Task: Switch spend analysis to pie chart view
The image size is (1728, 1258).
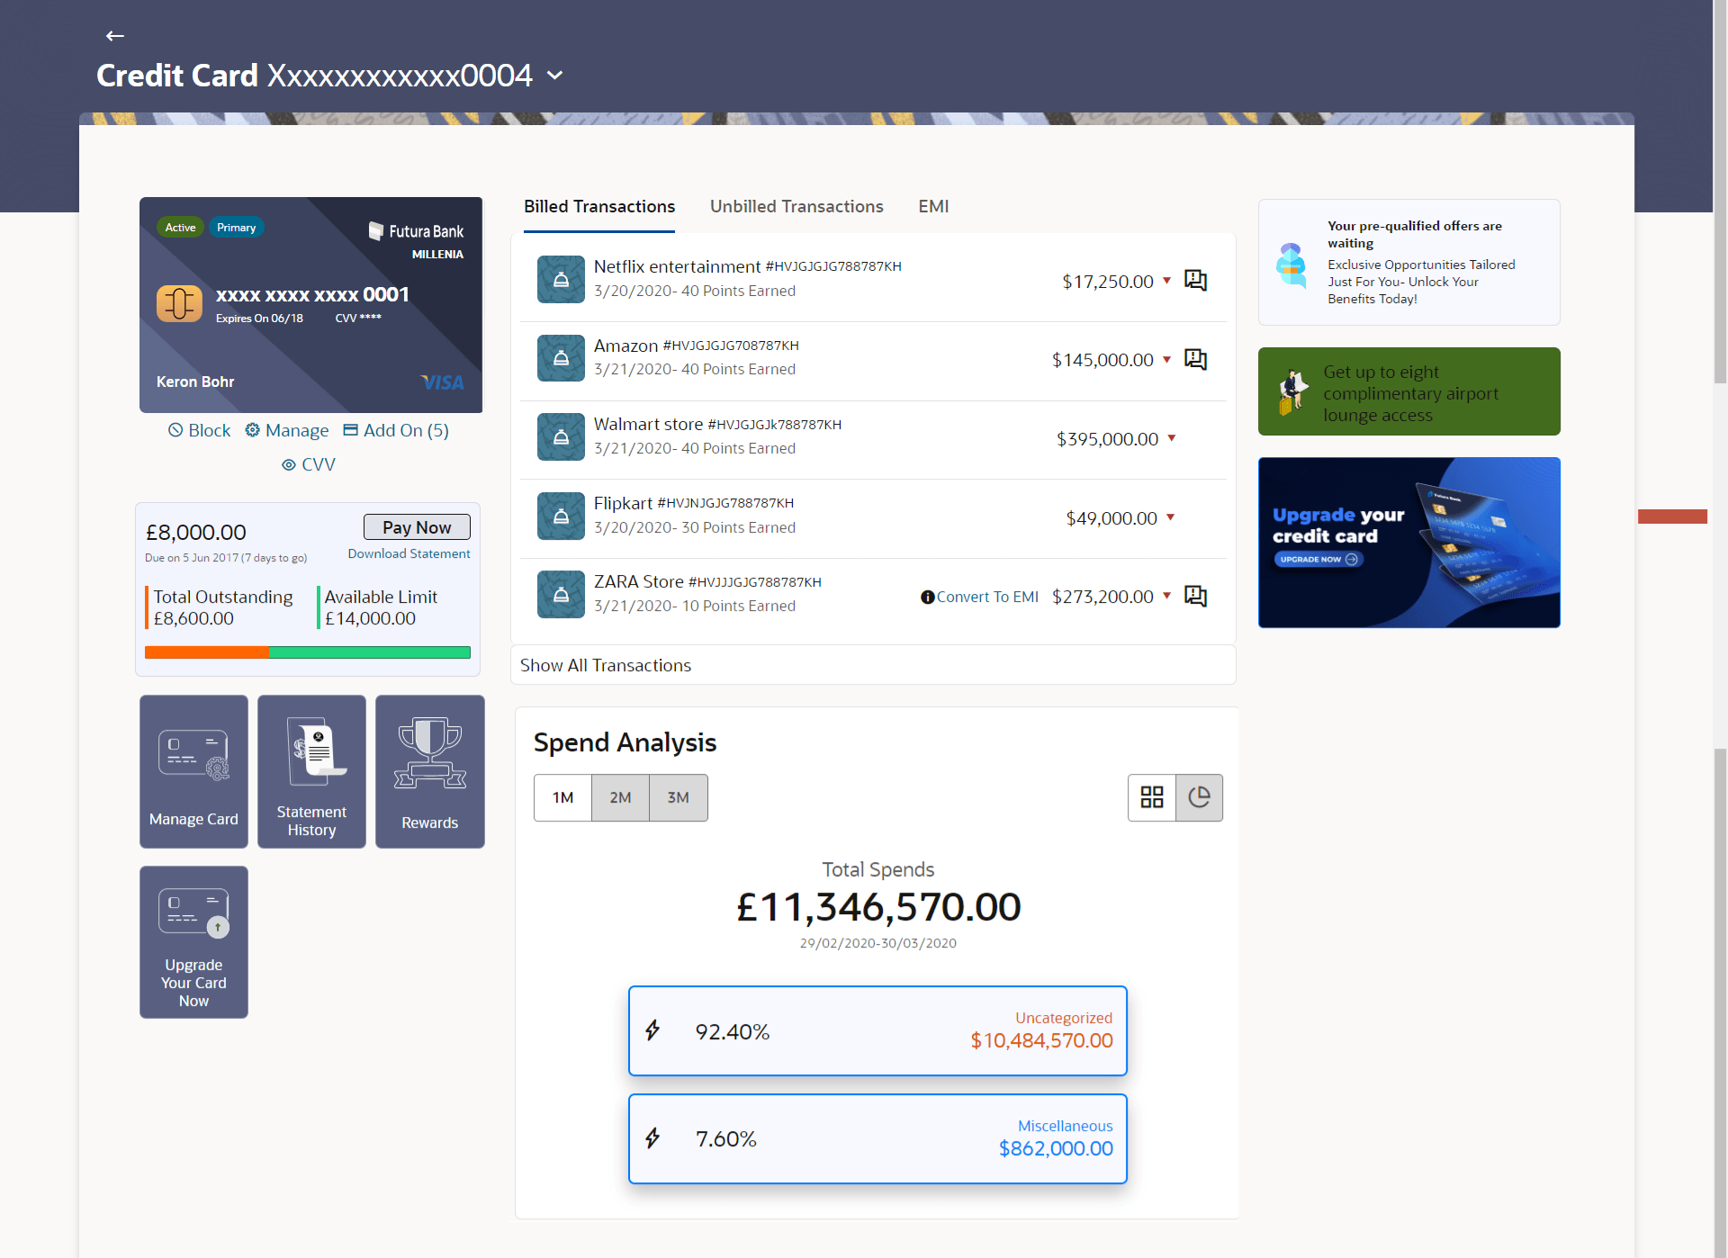Action: [1199, 797]
